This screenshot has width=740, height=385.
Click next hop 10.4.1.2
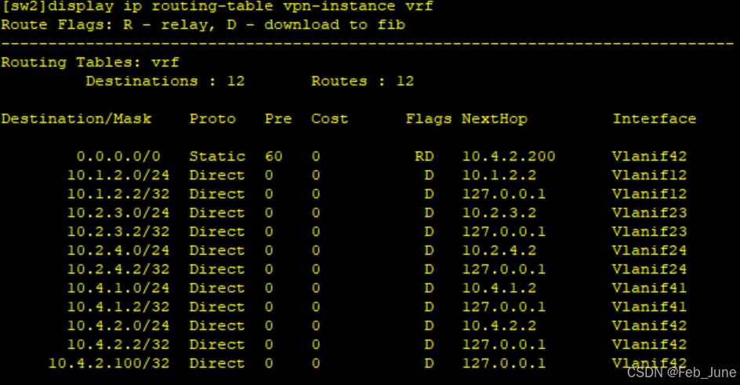[499, 288]
